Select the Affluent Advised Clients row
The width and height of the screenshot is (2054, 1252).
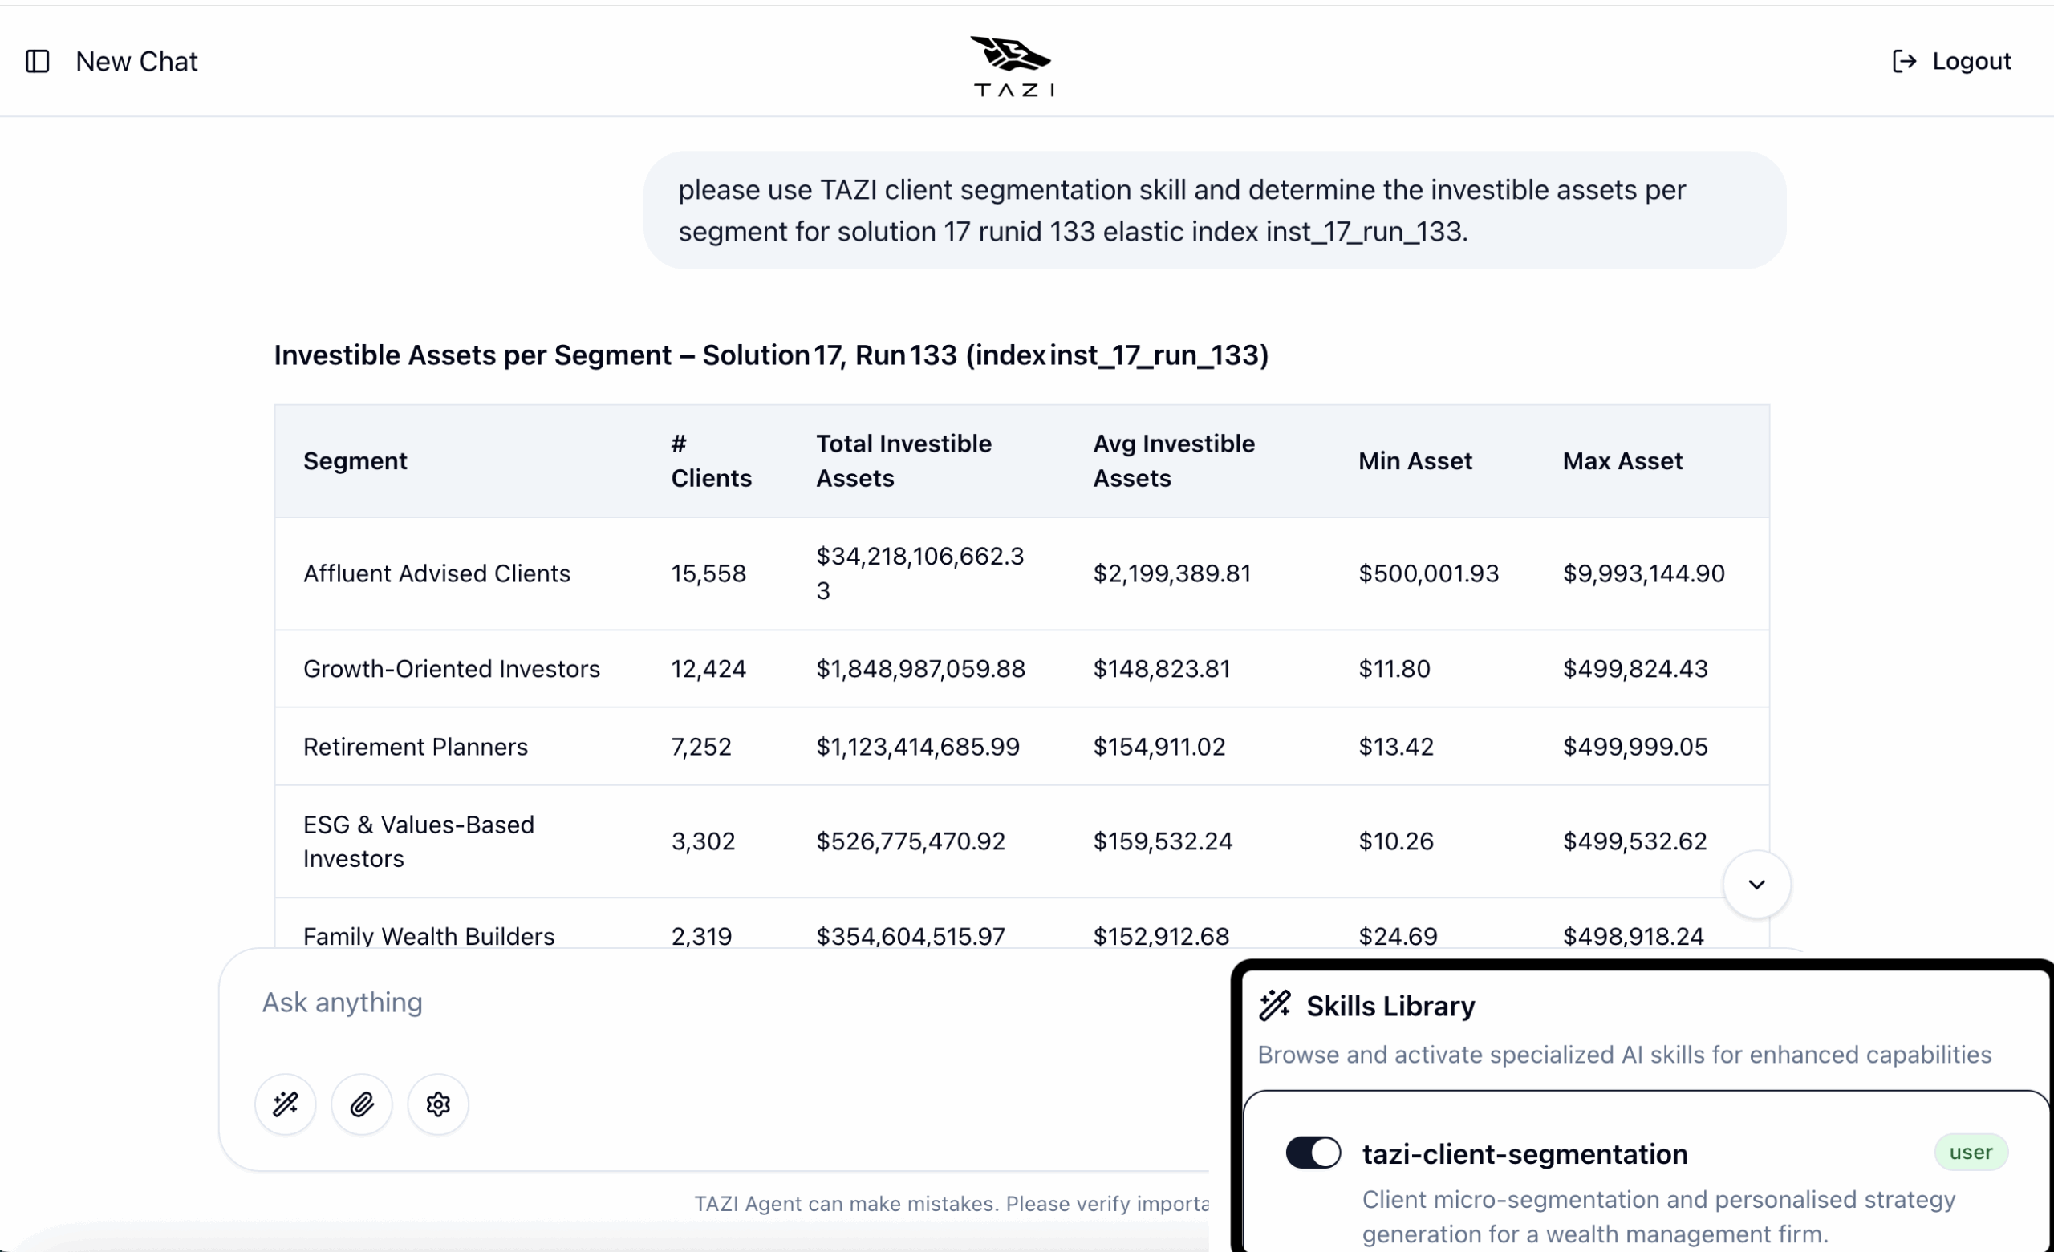coord(436,573)
